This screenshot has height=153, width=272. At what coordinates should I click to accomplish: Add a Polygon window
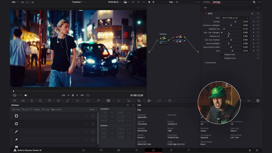(35, 110)
